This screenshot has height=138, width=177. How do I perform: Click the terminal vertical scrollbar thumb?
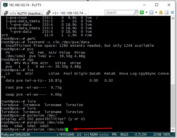point(173,106)
